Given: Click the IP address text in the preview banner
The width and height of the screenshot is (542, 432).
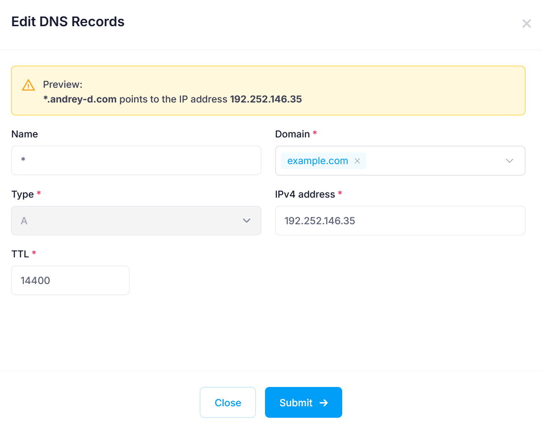Looking at the screenshot, I should click(x=265, y=99).
